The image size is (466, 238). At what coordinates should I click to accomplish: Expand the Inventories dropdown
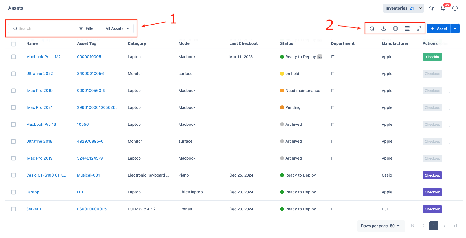click(x=403, y=8)
